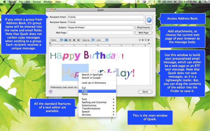This screenshot has height=131, width=210.
Task: Send the email message
Action: point(145,92)
